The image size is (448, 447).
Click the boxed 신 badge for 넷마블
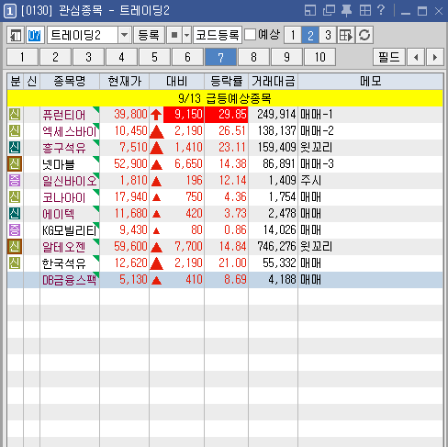15,164
